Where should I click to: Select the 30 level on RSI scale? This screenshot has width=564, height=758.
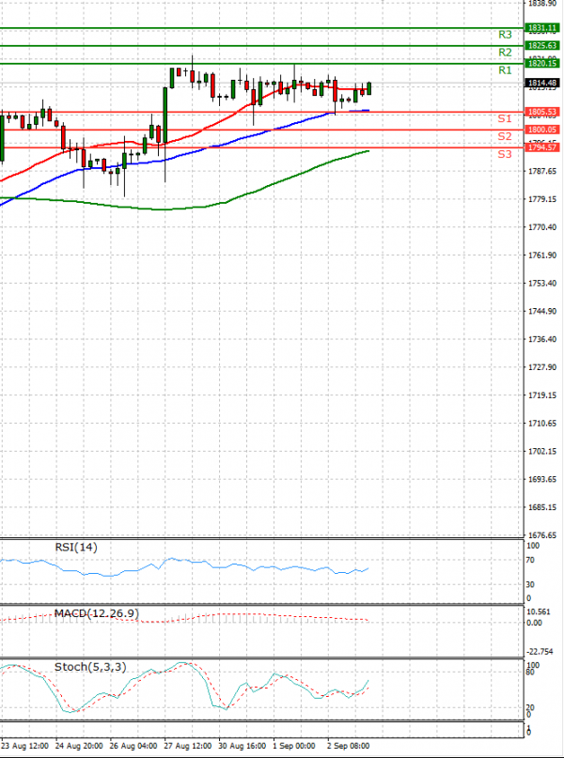530,584
